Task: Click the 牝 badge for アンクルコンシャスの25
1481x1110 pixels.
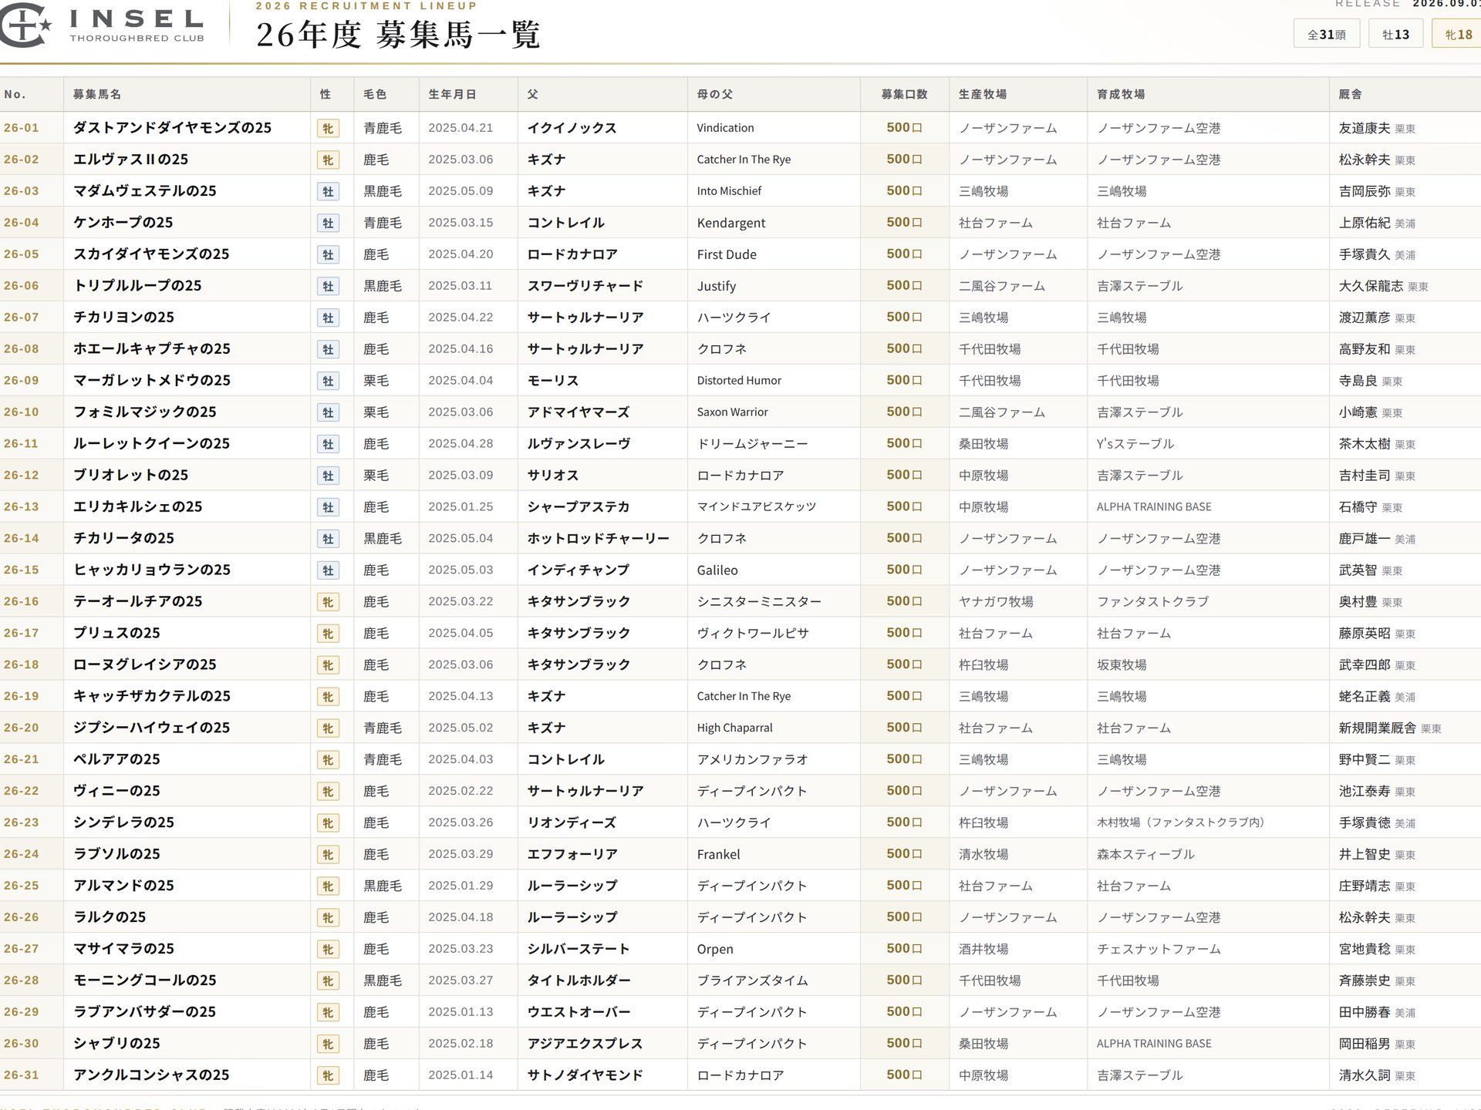Action: coord(328,1076)
